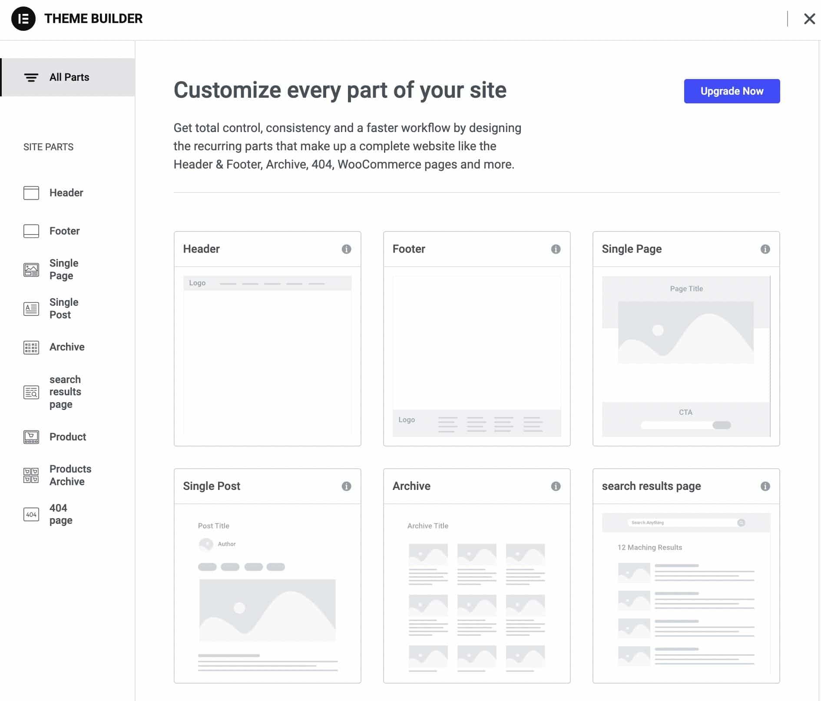Click the Product sidebar icon

click(x=31, y=437)
